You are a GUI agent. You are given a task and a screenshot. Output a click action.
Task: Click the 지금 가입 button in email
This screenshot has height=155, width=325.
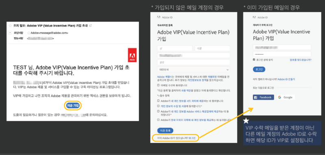pyautogui.click(x=73, y=106)
